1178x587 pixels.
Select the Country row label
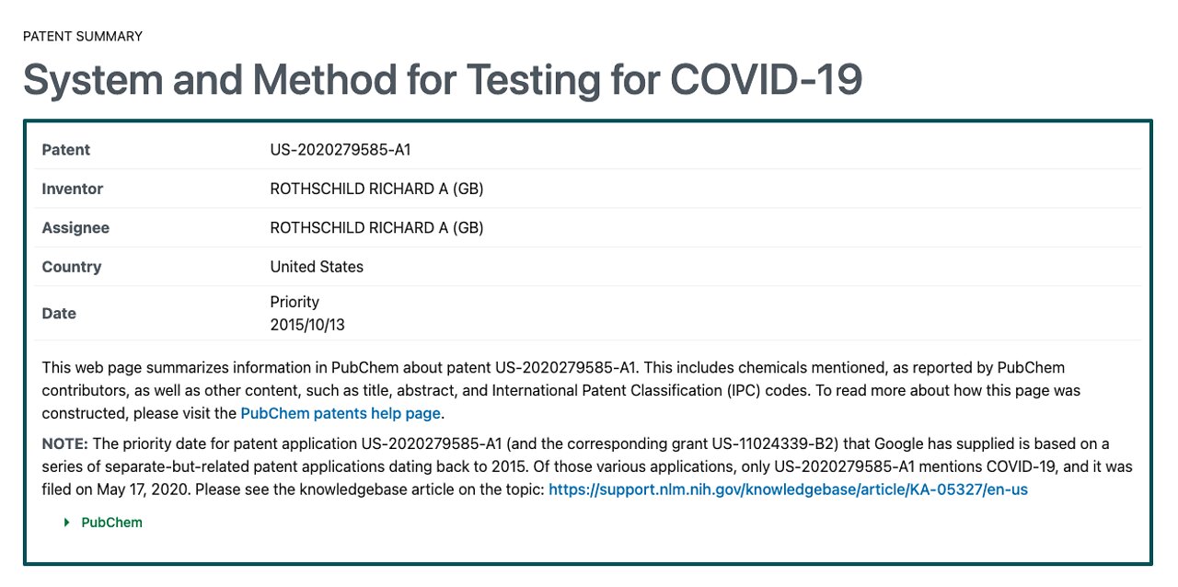click(x=72, y=267)
